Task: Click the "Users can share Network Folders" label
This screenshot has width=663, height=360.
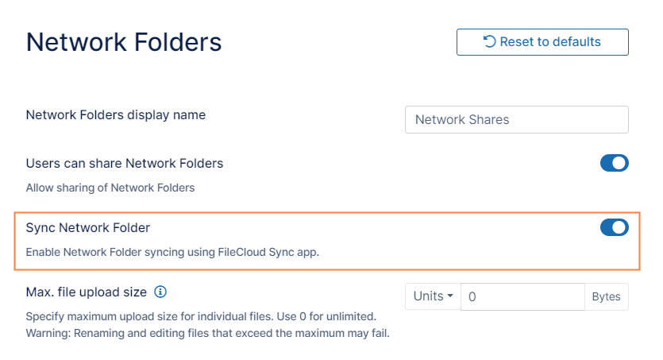Action: point(125,163)
